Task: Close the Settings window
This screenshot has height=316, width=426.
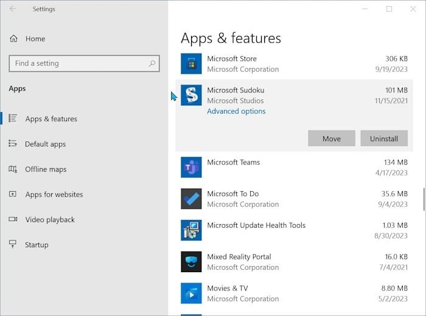Action: point(413,9)
